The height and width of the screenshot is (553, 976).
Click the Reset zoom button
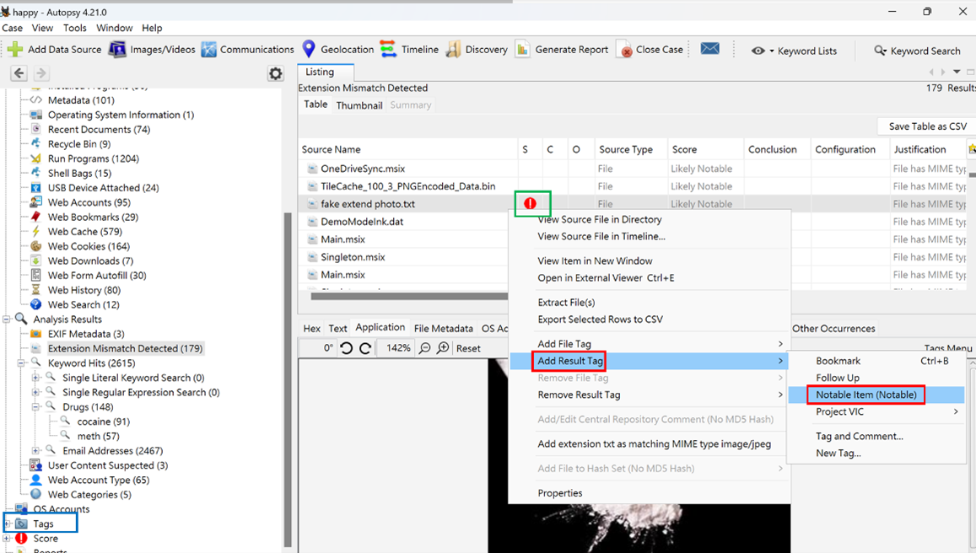[x=468, y=348]
